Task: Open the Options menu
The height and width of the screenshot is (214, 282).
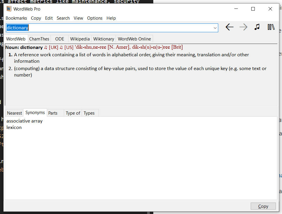Action: (95, 18)
